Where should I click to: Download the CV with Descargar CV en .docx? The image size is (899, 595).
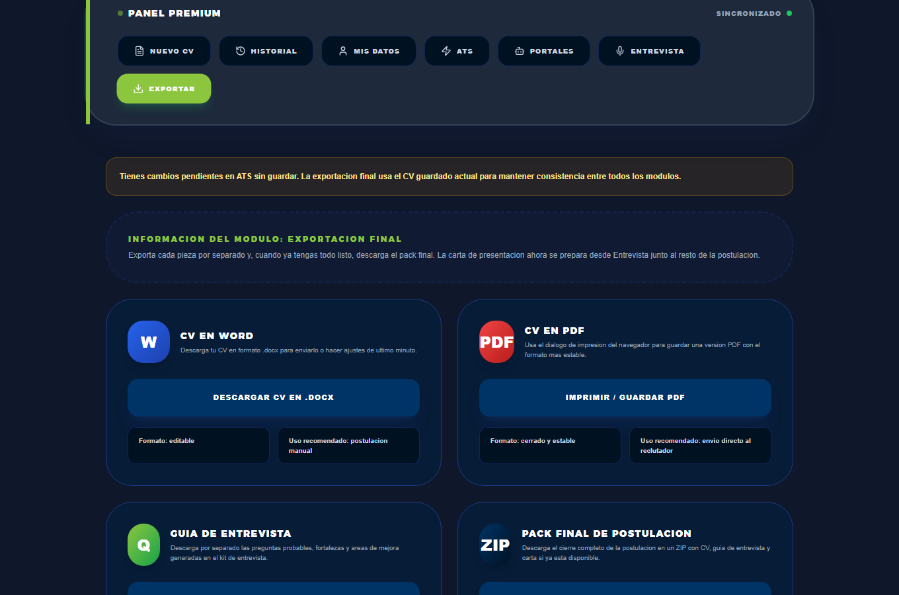(274, 397)
